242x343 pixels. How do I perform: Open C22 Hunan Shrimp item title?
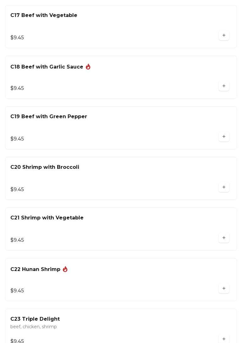pyautogui.click(x=35, y=269)
